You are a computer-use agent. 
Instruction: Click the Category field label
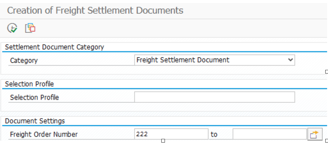(x=24, y=60)
